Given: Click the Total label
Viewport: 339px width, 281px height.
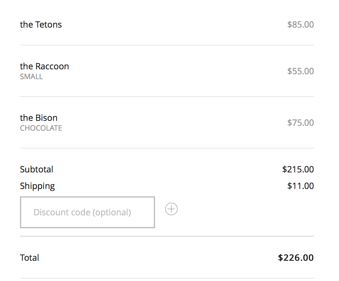Looking at the screenshot, I should [29, 258].
